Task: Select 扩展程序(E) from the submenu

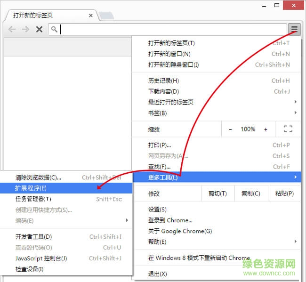Action: 31,188
